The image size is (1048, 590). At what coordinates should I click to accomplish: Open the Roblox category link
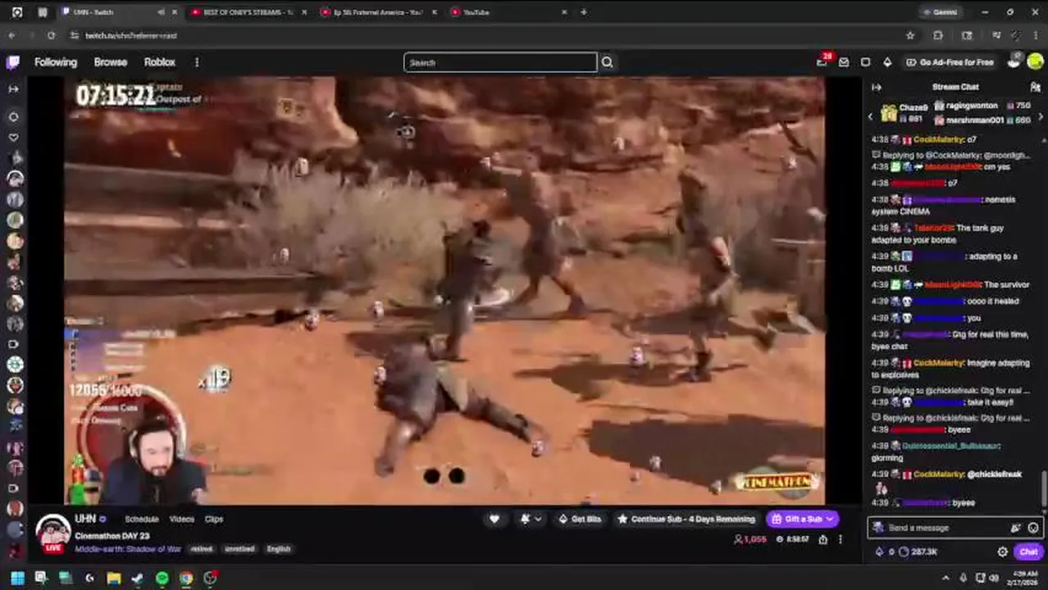tap(160, 62)
